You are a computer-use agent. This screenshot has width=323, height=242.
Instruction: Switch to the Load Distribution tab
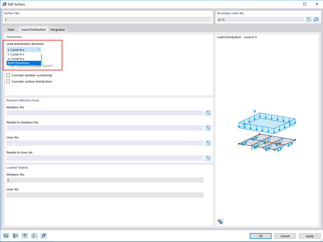click(34, 29)
